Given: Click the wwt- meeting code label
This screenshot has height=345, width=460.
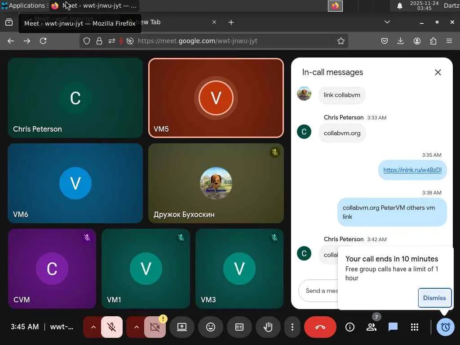Looking at the screenshot, I should [x=62, y=327].
